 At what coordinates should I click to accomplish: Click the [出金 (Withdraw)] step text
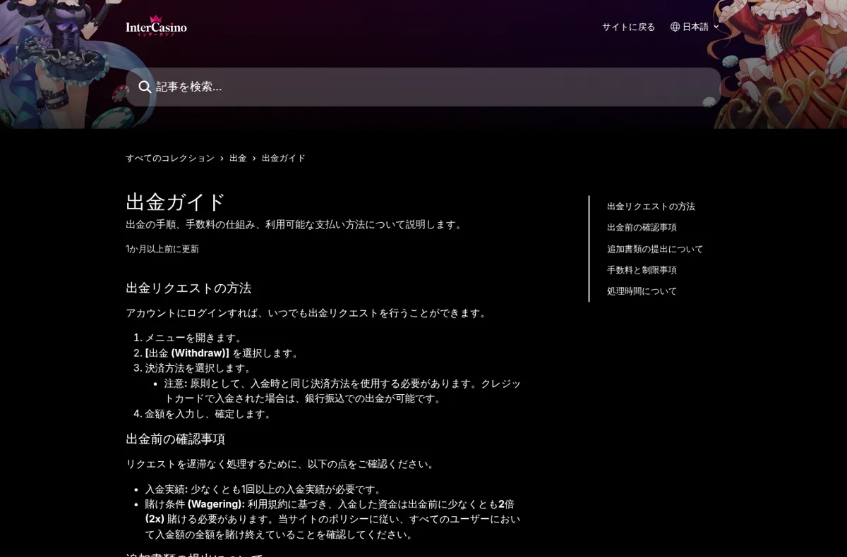223,353
